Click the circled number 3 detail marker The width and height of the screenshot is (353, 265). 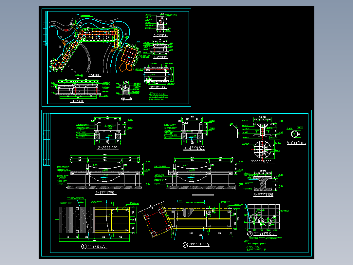(250, 234)
